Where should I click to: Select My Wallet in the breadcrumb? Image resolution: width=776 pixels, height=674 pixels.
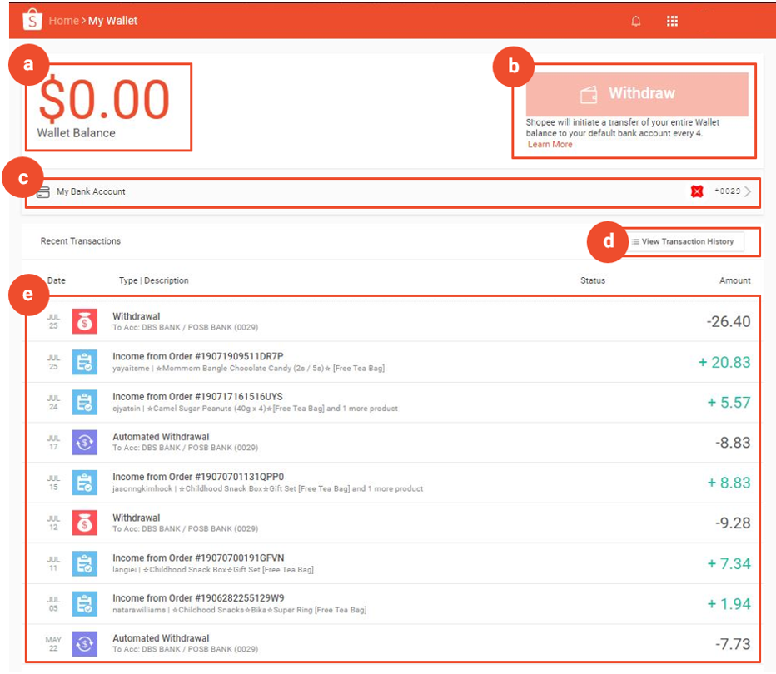(113, 21)
